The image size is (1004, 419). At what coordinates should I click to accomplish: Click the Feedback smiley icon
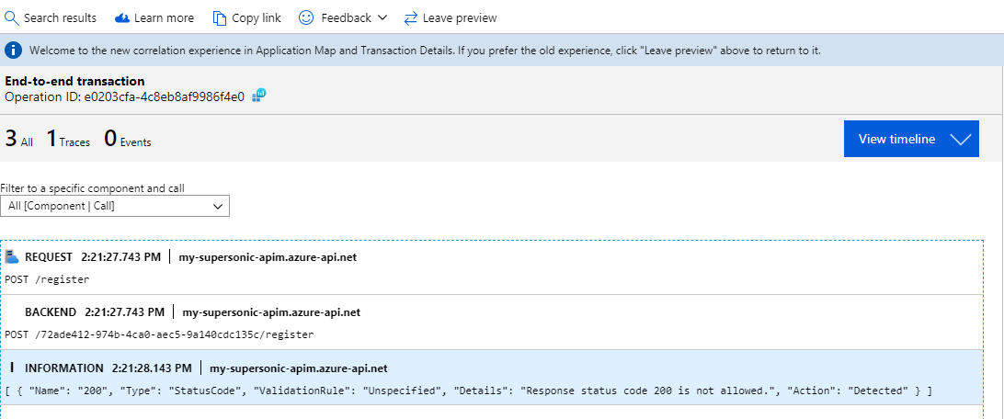coord(306,17)
